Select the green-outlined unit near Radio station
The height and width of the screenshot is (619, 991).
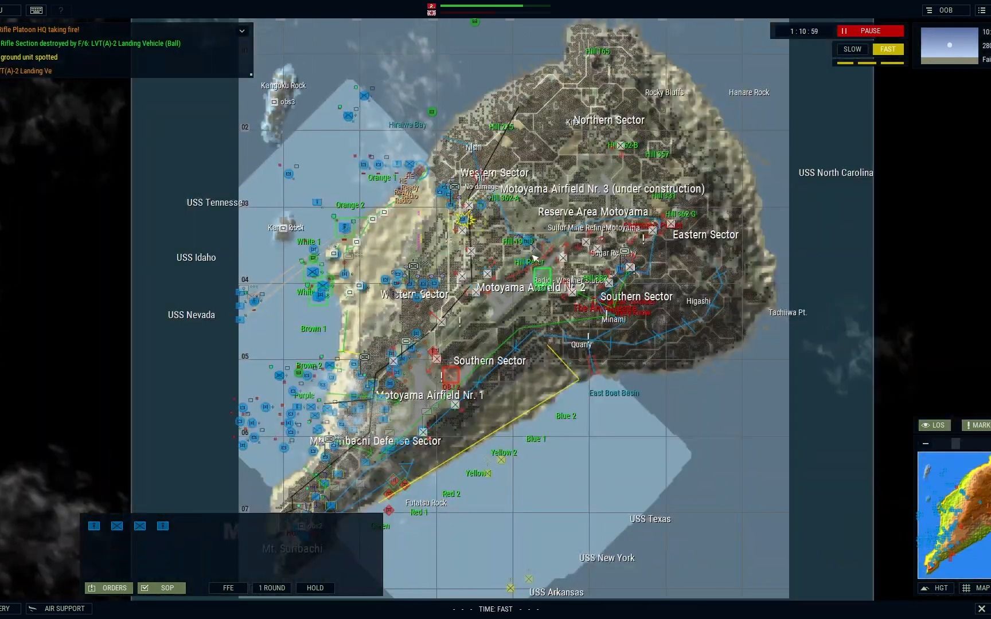(x=542, y=276)
